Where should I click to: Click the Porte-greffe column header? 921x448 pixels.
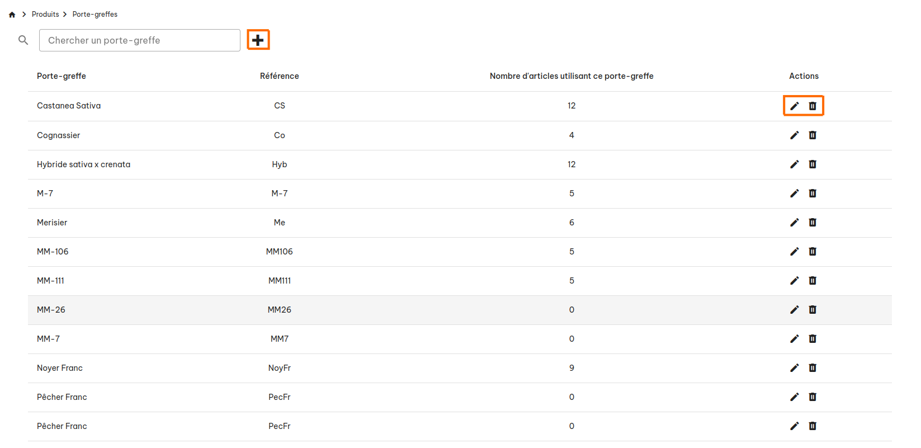pyautogui.click(x=62, y=76)
